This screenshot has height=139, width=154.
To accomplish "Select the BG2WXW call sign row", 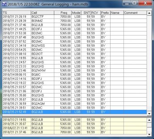I will [74, 71].
